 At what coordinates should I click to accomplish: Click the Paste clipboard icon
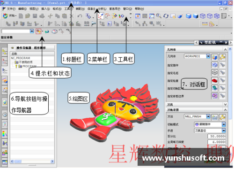(x=65, y=16)
